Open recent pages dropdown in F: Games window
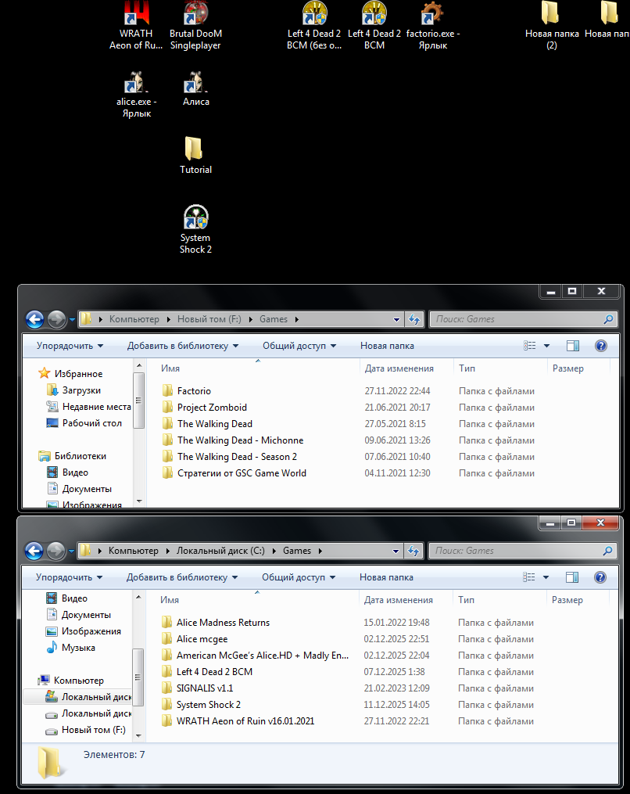630x794 pixels. click(72, 319)
